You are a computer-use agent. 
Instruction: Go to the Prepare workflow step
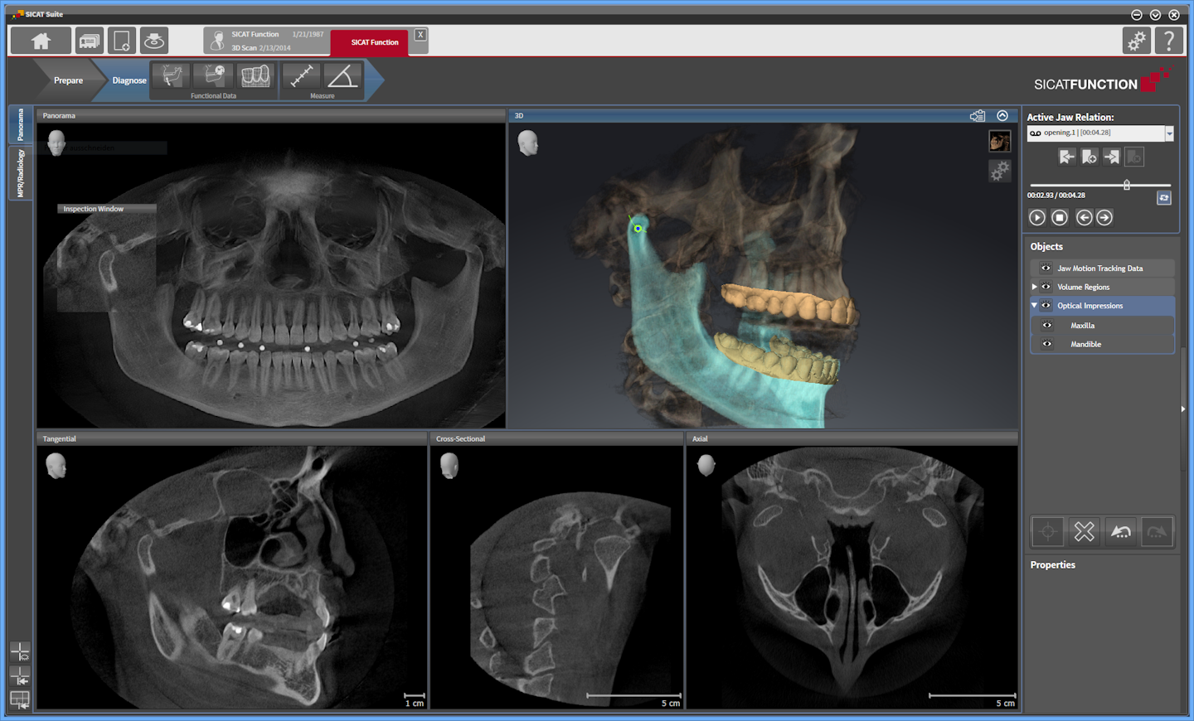(x=68, y=80)
